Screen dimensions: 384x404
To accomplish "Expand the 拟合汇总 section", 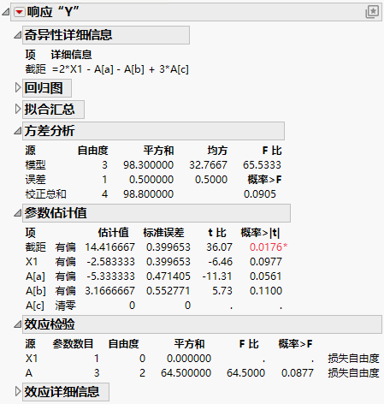I will pos(18,109).
